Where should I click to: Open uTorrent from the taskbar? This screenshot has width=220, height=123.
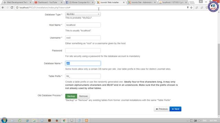point(20,121)
